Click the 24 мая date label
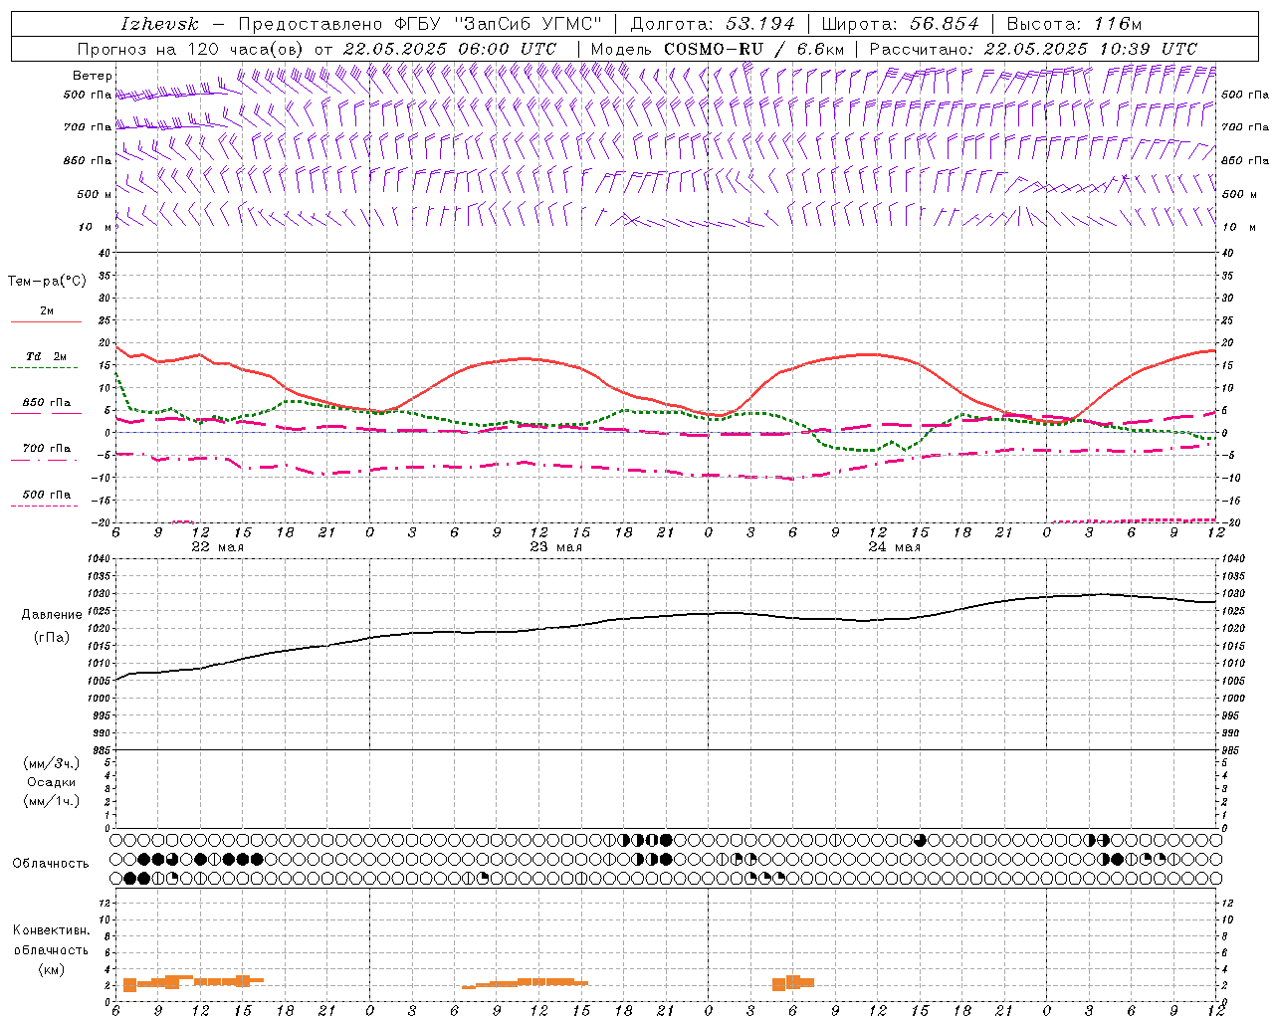Viewport: 1274px width, 1019px height. pyautogui.click(x=894, y=547)
